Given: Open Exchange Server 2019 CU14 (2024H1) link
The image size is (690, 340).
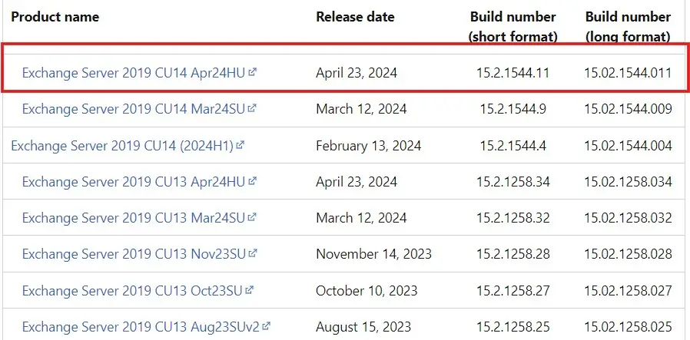Looking at the screenshot, I should 122,146.
